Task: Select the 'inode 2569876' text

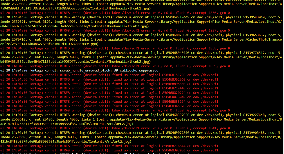Action: 12,57
